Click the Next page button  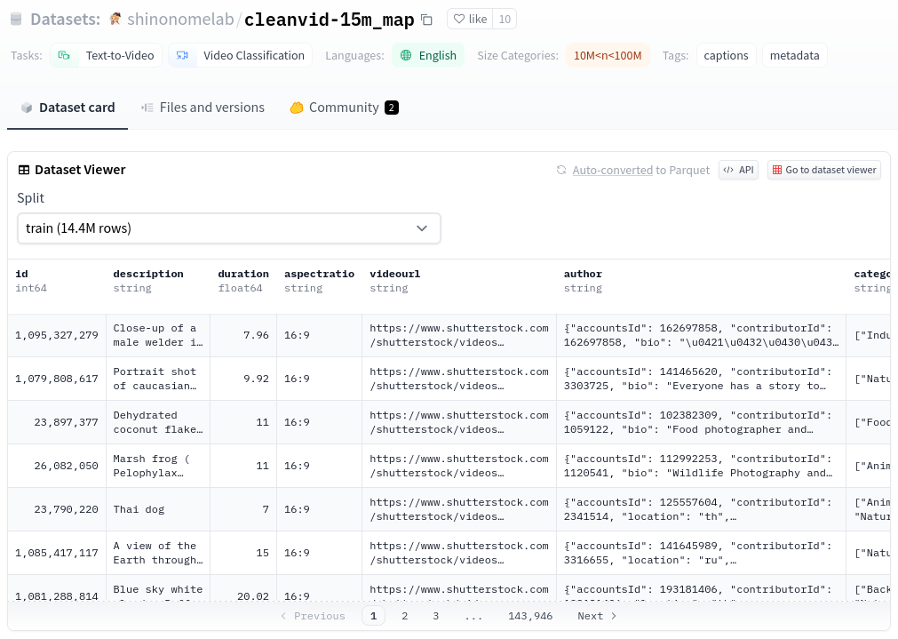click(x=597, y=616)
